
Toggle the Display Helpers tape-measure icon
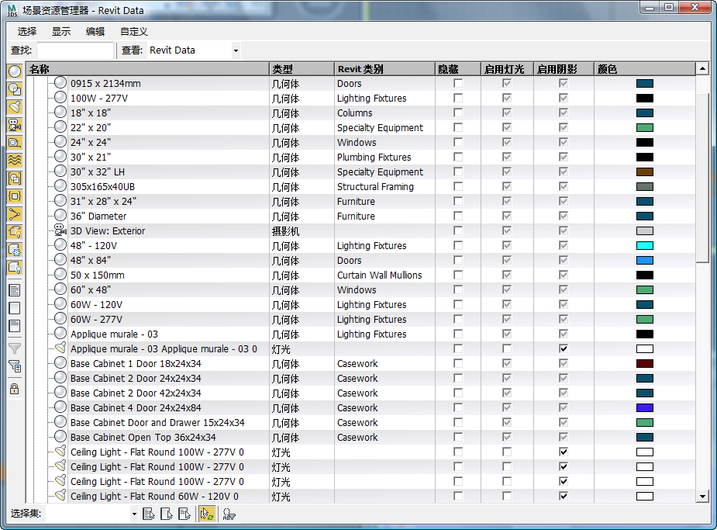click(x=15, y=143)
